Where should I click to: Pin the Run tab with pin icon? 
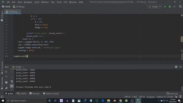click(6, 88)
